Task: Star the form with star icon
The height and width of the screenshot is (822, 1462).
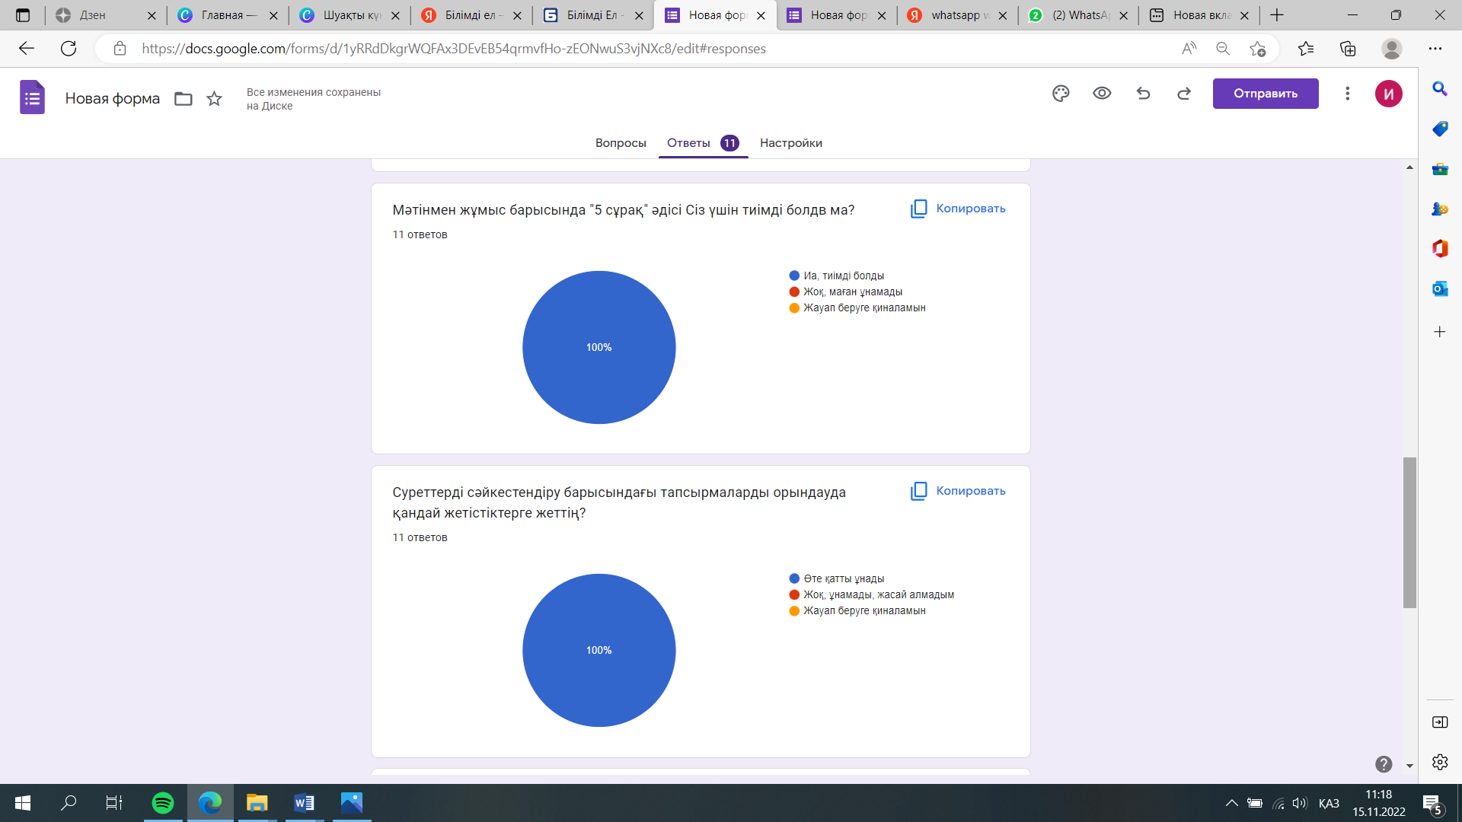Action: [x=215, y=99]
